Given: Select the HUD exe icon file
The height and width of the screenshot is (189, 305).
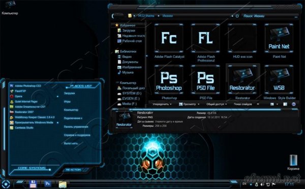Looking at the screenshot, I should [x=242, y=41].
